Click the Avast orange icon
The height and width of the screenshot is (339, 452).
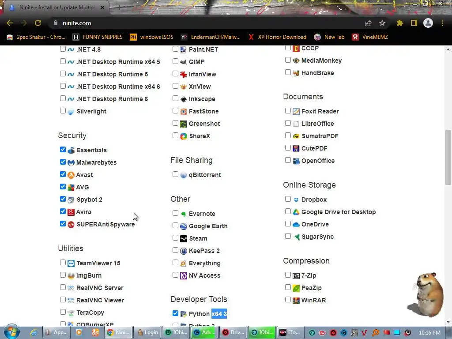click(x=71, y=175)
